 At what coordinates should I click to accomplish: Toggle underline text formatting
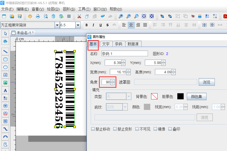[x=101, y=25]
